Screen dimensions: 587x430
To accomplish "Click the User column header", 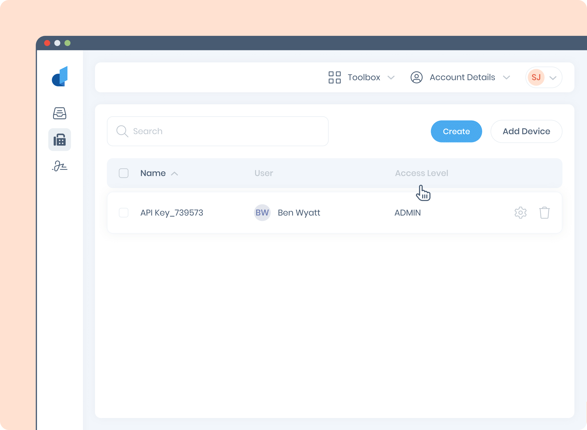I will click(264, 173).
